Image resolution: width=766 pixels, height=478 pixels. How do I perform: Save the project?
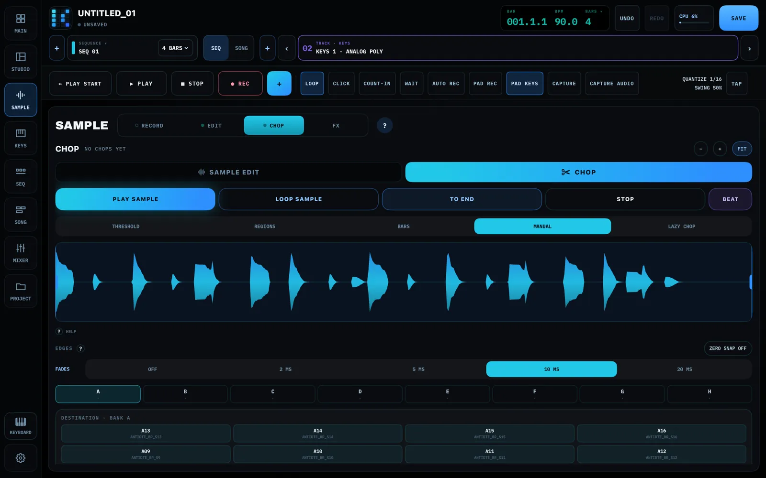pos(738,18)
